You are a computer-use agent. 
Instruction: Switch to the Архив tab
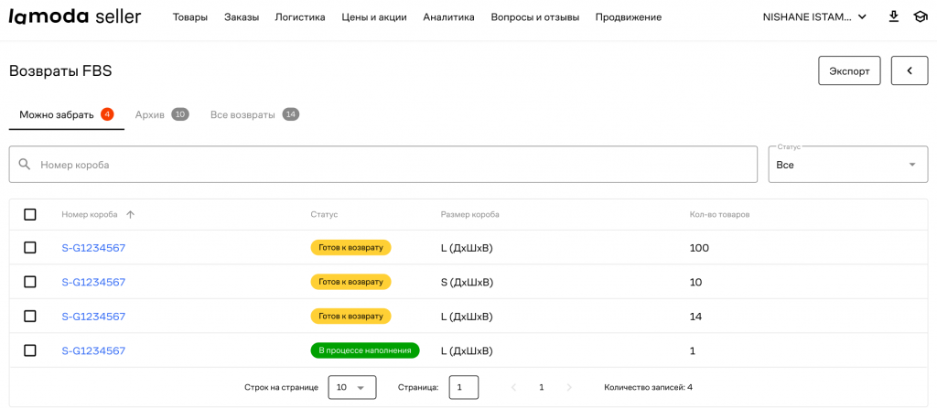(161, 114)
